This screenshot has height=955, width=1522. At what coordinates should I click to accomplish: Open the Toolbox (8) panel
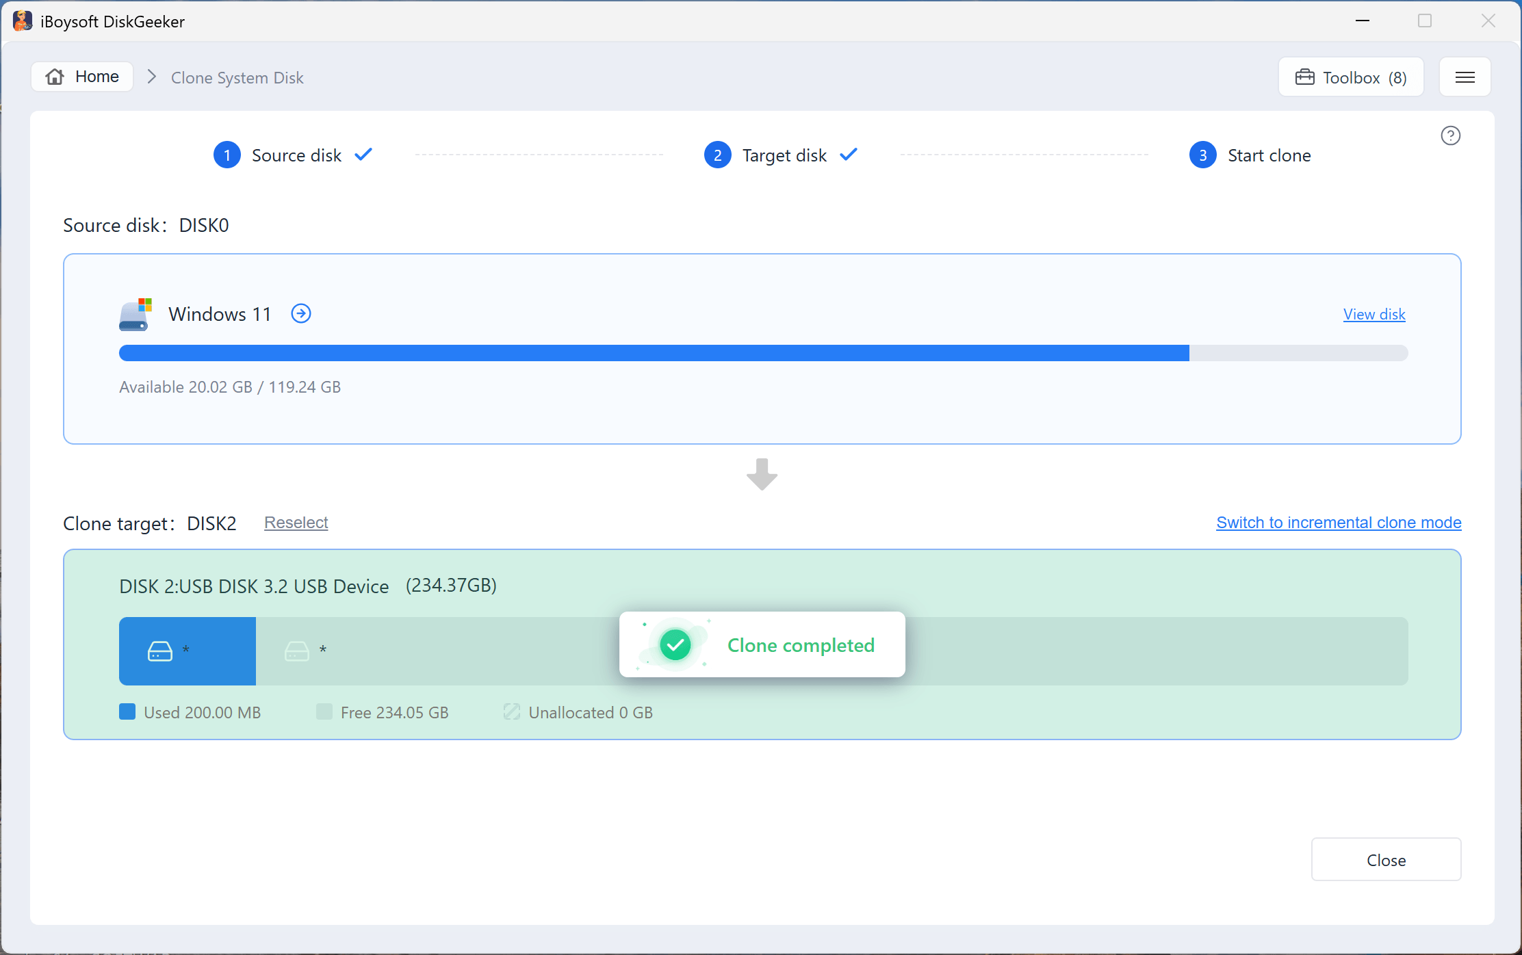coord(1351,77)
